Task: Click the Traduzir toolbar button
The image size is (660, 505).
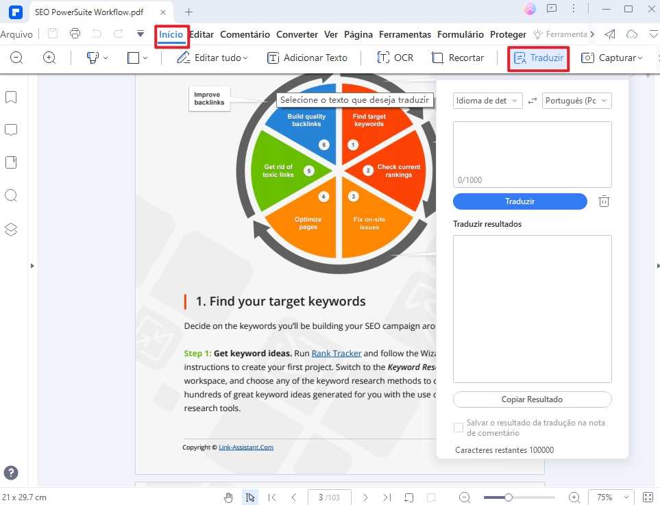Action: click(539, 58)
